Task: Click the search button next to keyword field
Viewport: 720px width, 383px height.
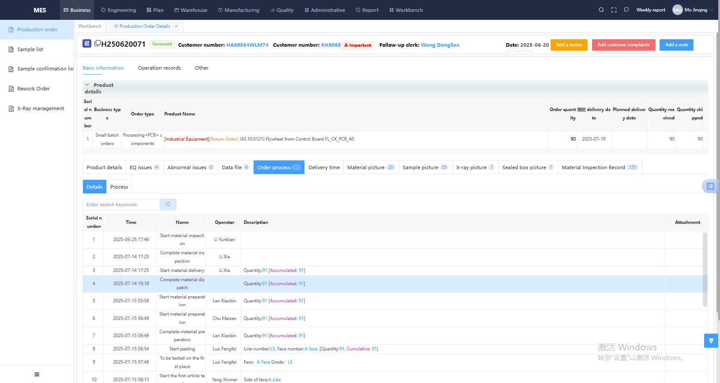Action: pos(168,205)
